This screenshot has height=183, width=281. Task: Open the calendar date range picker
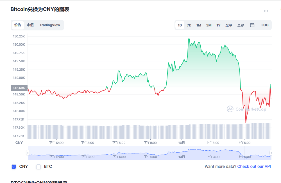click(x=252, y=25)
